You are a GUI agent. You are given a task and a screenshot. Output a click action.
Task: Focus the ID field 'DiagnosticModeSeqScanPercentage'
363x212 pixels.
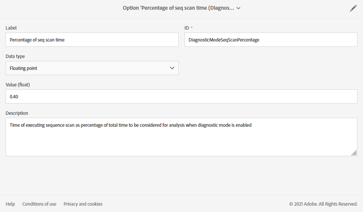(x=271, y=40)
